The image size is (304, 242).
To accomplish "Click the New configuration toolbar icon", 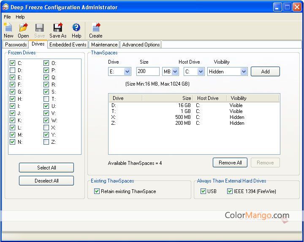I will 8,27.
